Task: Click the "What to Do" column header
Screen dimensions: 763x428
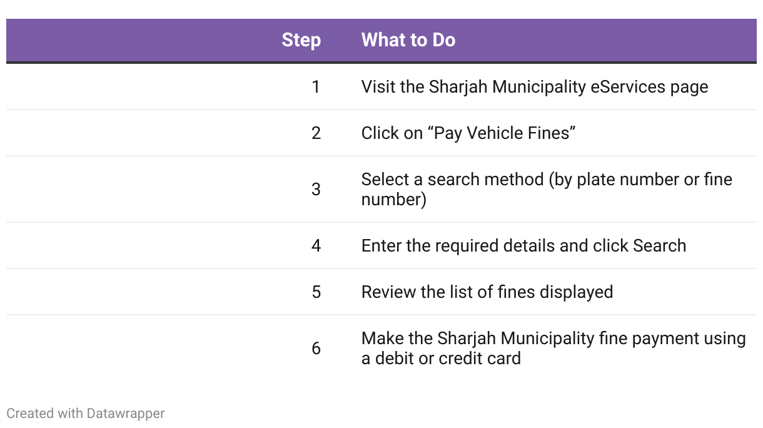Action: pyautogui.click(x=408, y=40)
